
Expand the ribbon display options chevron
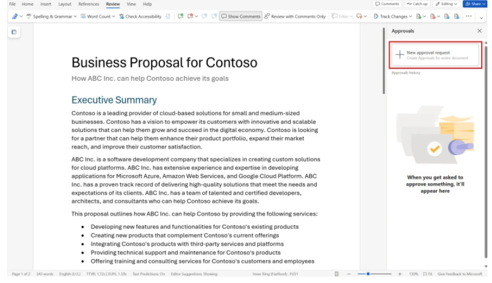[x=482, y=18]
